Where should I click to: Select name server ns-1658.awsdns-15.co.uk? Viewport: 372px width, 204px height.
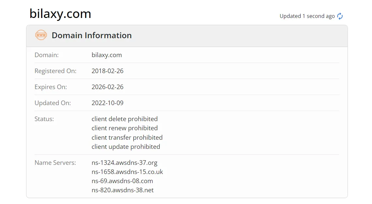(127, 172)
